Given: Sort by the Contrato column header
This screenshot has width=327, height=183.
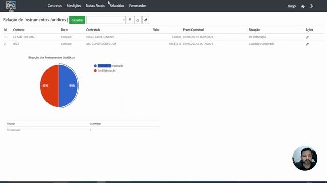Looking at the screenshot, I should (x=18, y=30).
